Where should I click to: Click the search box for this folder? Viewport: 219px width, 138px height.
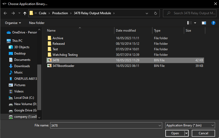click(x=189, y=13)
